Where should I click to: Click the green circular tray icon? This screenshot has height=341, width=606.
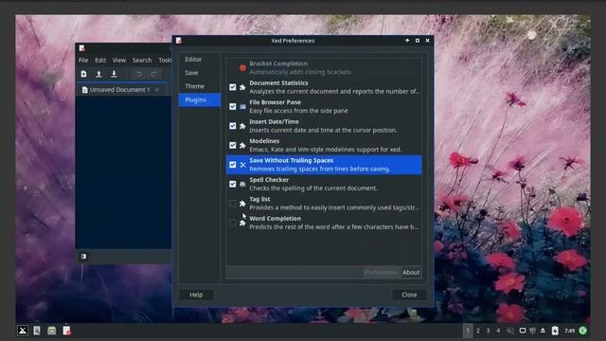pyautogui.click(x=583, y=331)
